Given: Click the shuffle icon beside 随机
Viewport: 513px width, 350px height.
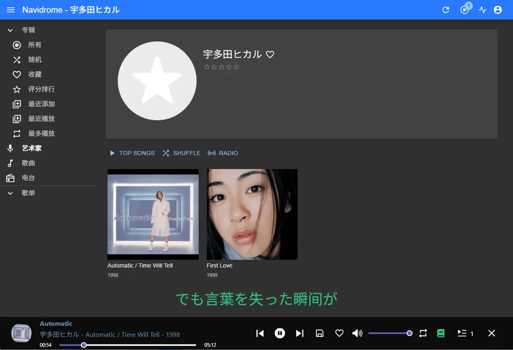Looking at the screenshot, I should [17, 60].
